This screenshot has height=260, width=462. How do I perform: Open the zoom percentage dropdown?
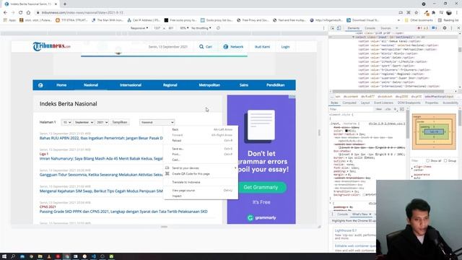click(184, 28)
